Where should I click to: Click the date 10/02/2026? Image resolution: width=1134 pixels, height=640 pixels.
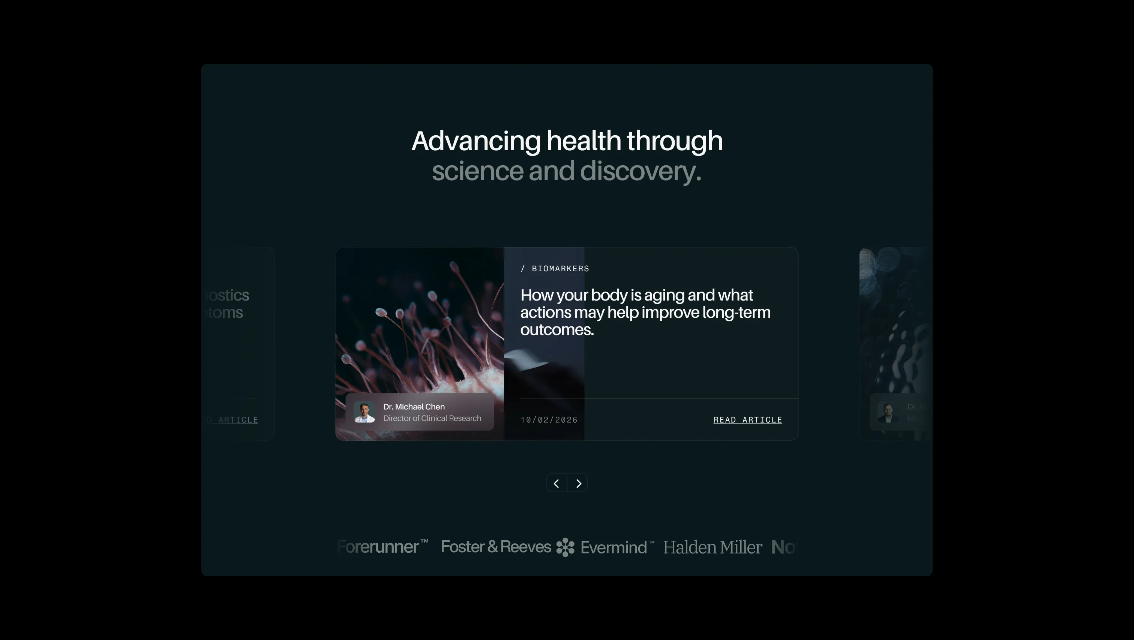click(549, 420)
